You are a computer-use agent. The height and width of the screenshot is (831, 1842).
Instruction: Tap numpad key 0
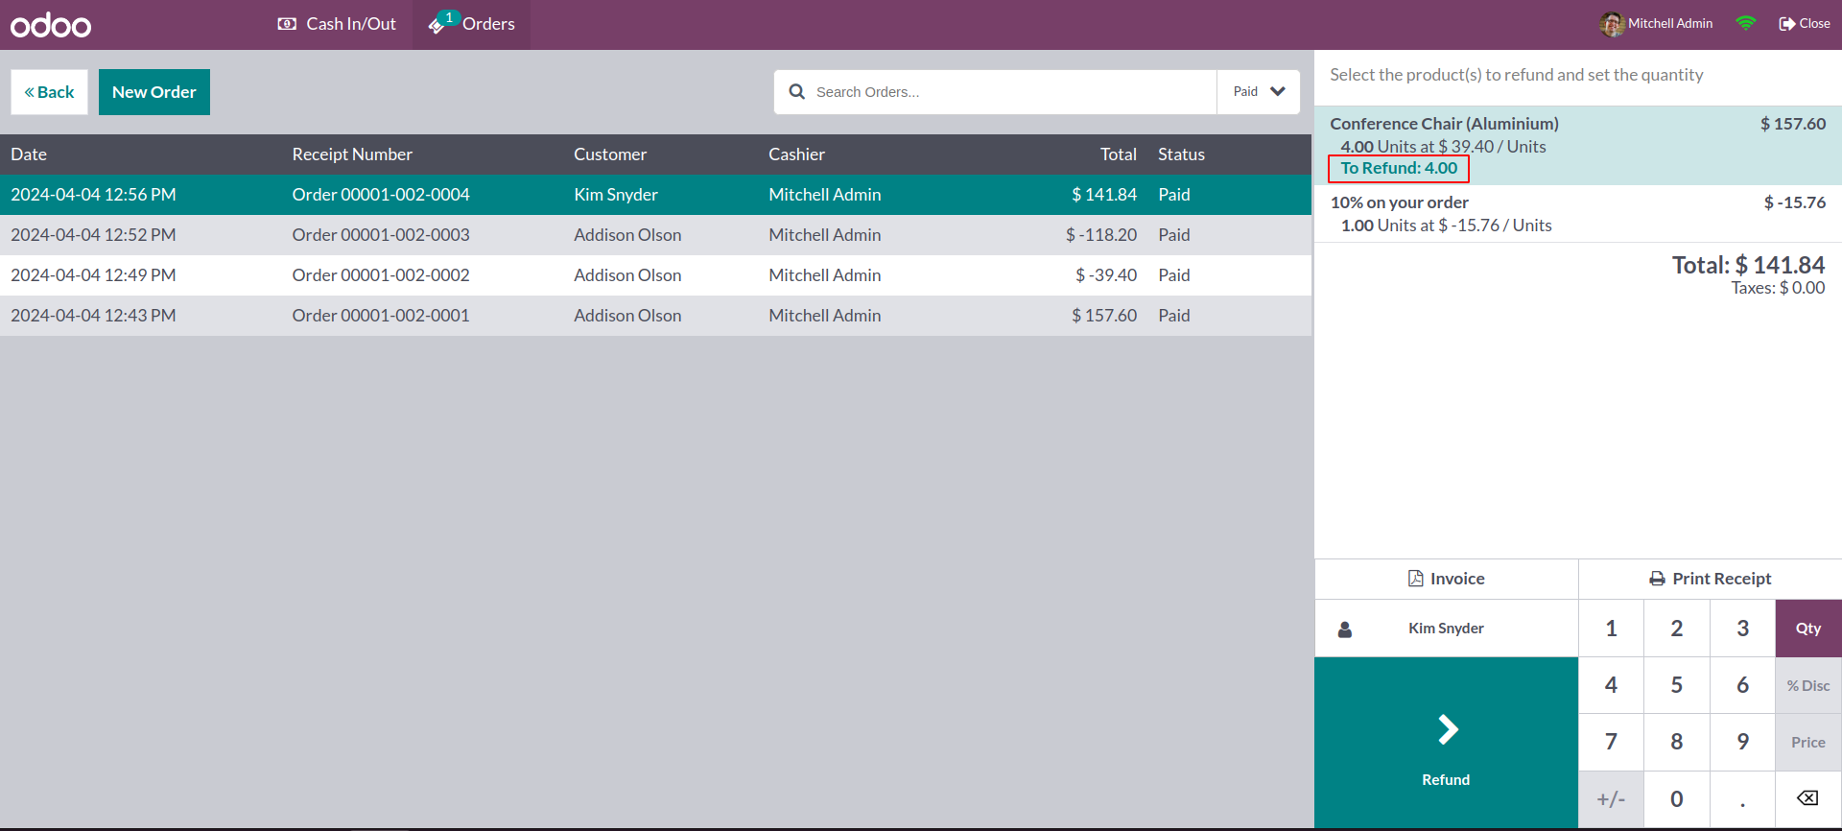(x=1677, y=799)
